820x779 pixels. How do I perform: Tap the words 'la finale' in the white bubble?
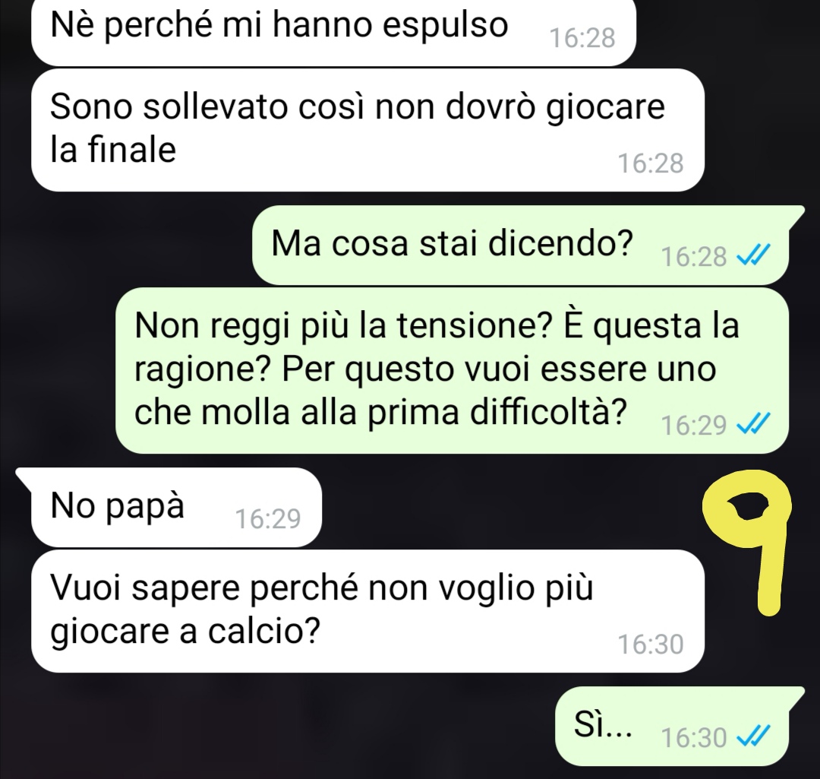113,150
